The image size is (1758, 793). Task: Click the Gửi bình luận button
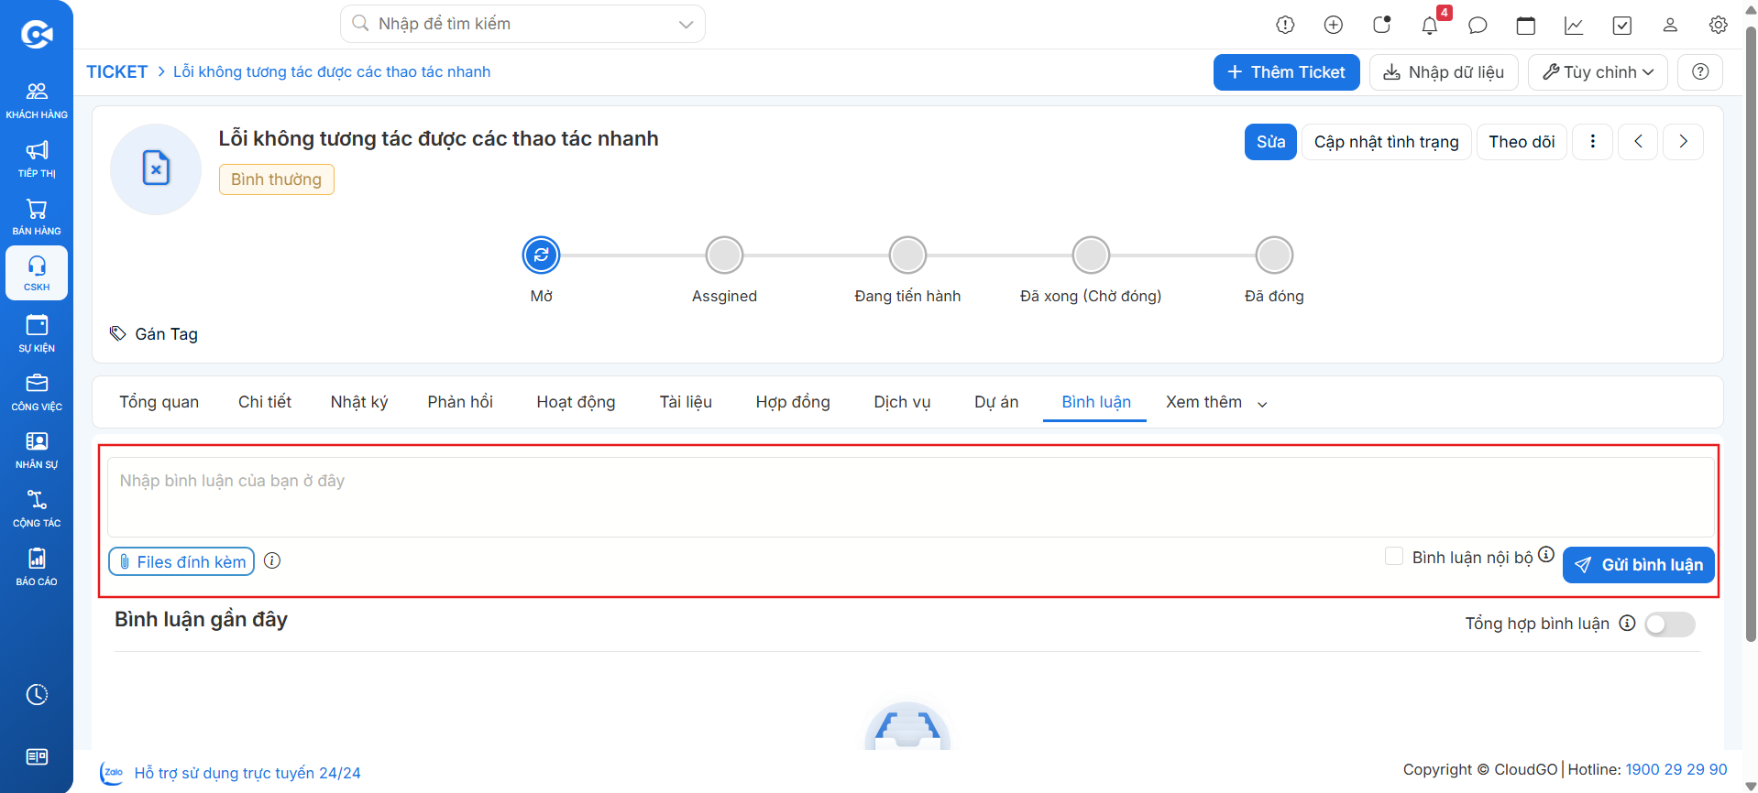point(1639,564)
